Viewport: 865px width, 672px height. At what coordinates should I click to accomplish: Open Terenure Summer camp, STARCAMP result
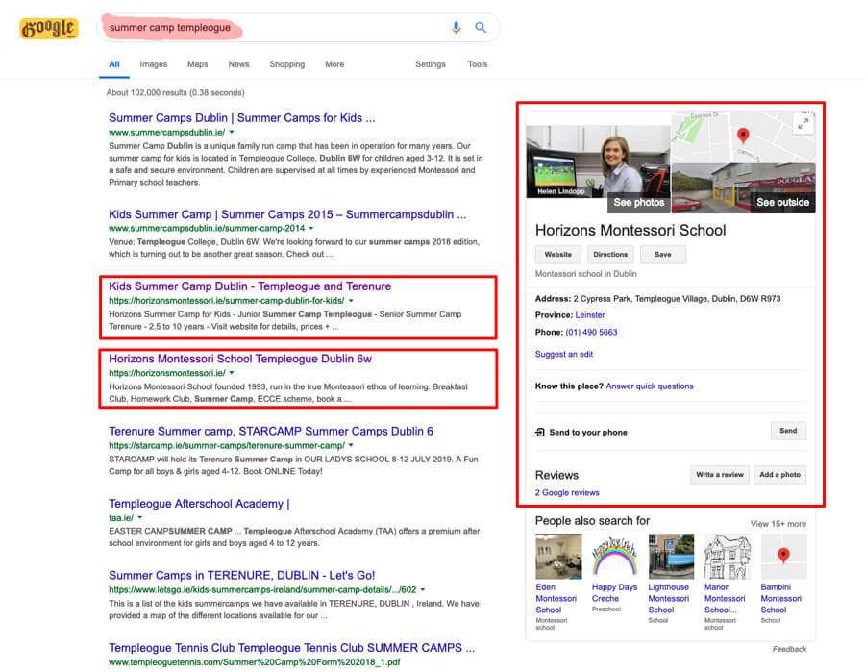coord(271,432)
